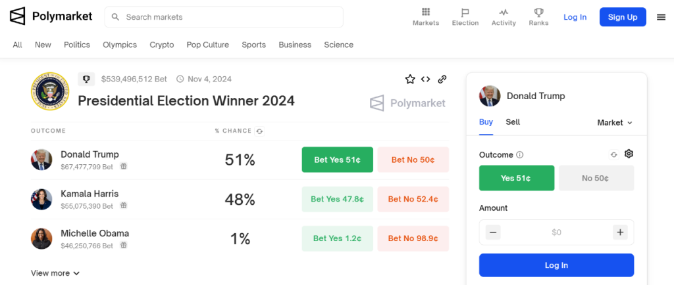This screenshot has height=285, width=674.
Task: Click the blue Sign Up button
Action: [623, 17]
